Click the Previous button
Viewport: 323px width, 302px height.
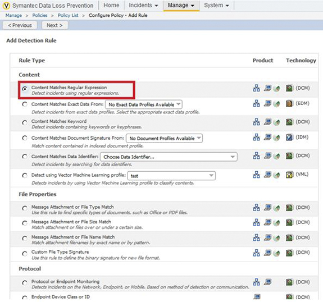pyautogui.click(x=20, y=25)
